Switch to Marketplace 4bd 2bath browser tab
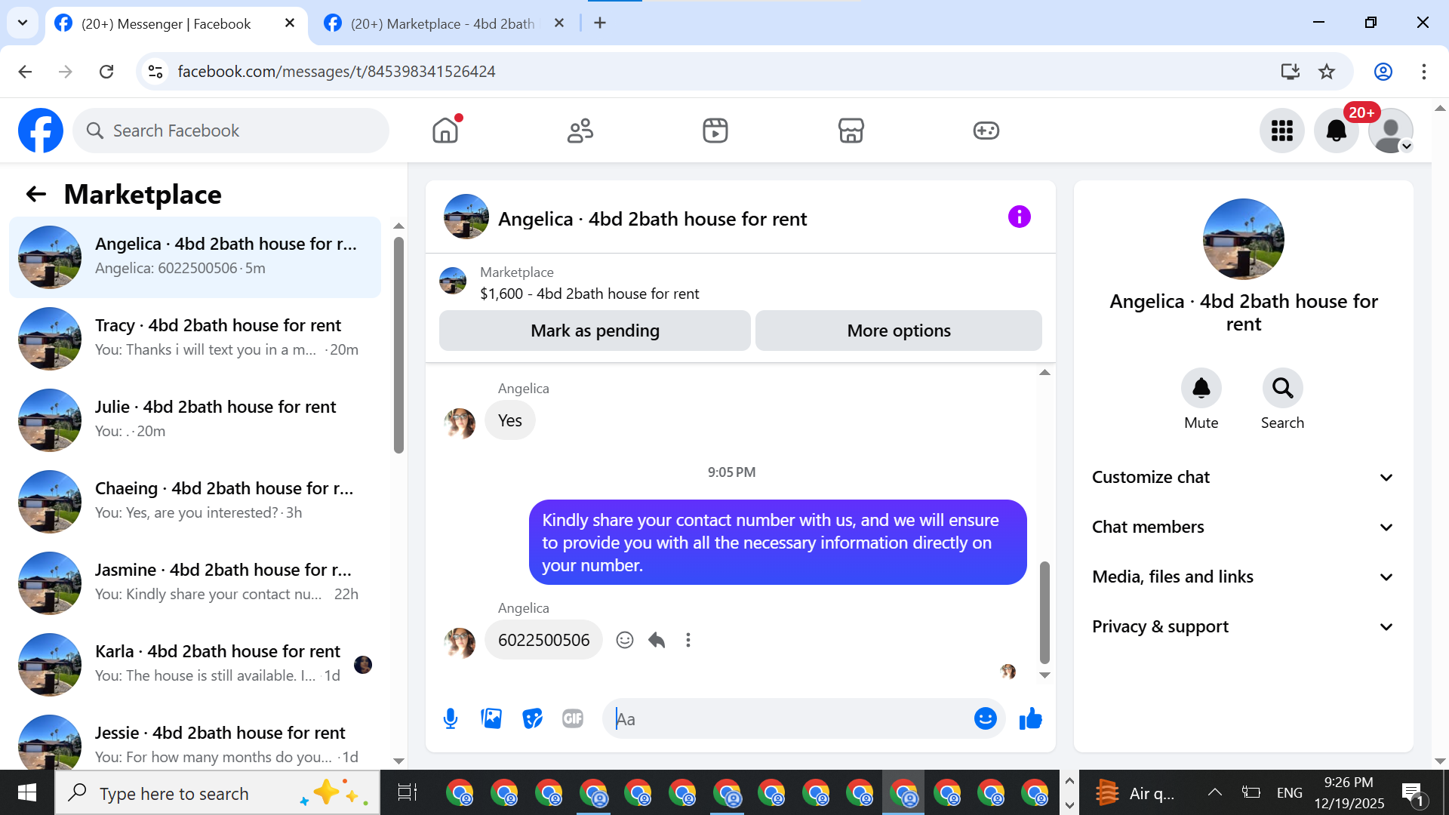The height and width of the screenshot is (815, 1449). pos(443,23)
